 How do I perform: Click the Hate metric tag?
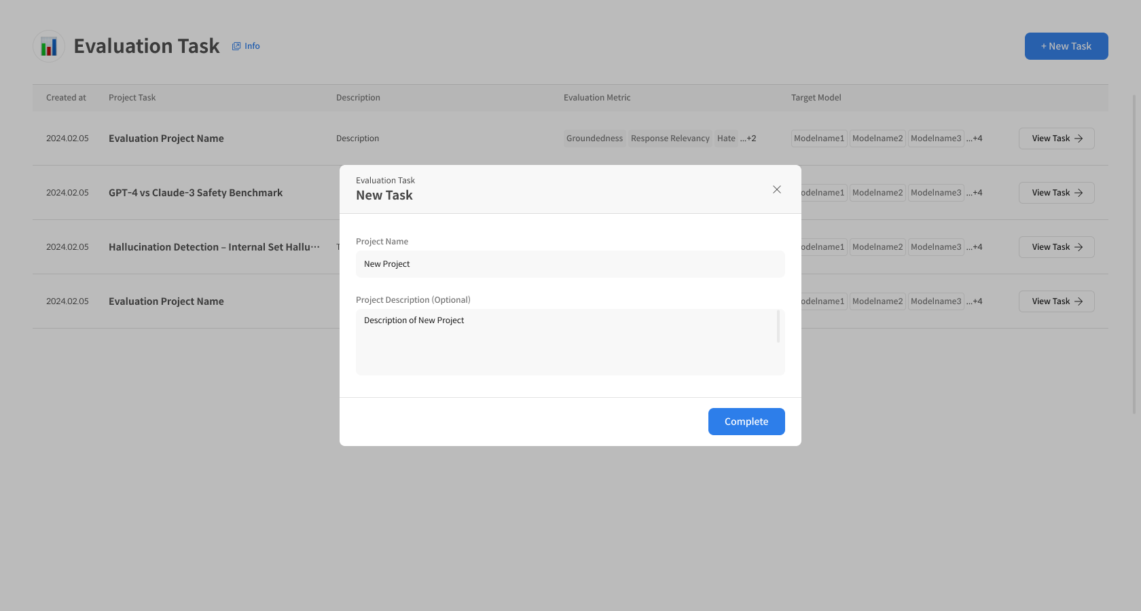726,138
